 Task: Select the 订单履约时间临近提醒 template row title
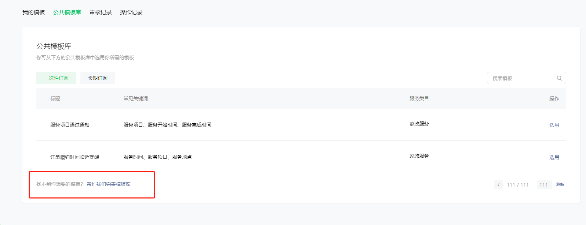74,157
